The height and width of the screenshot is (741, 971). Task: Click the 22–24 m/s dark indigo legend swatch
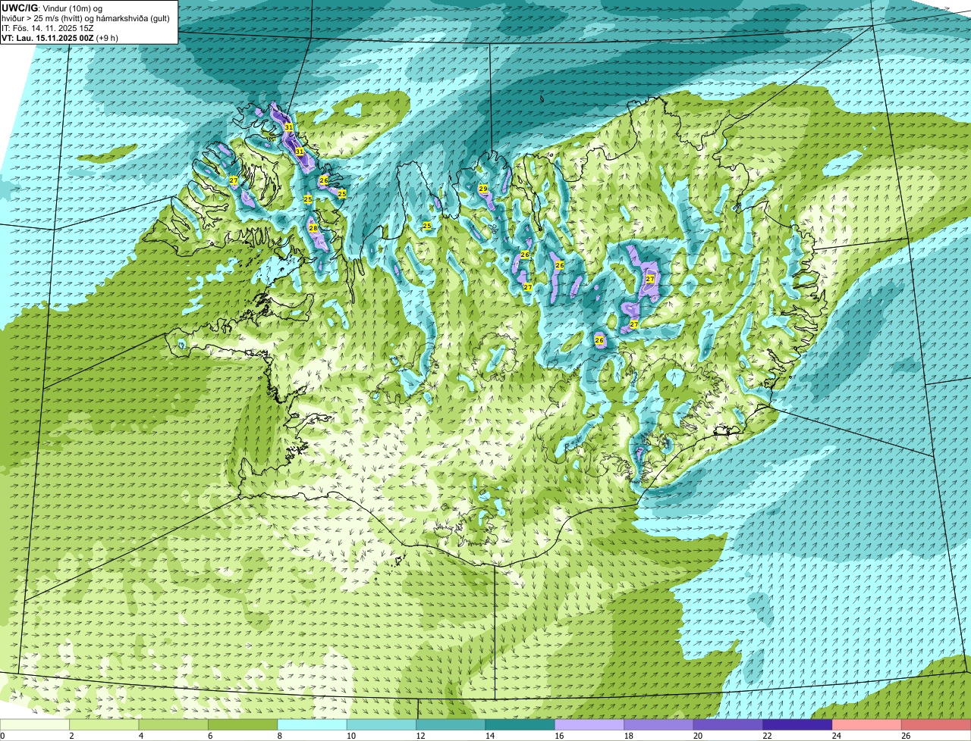tap(797, 725)
